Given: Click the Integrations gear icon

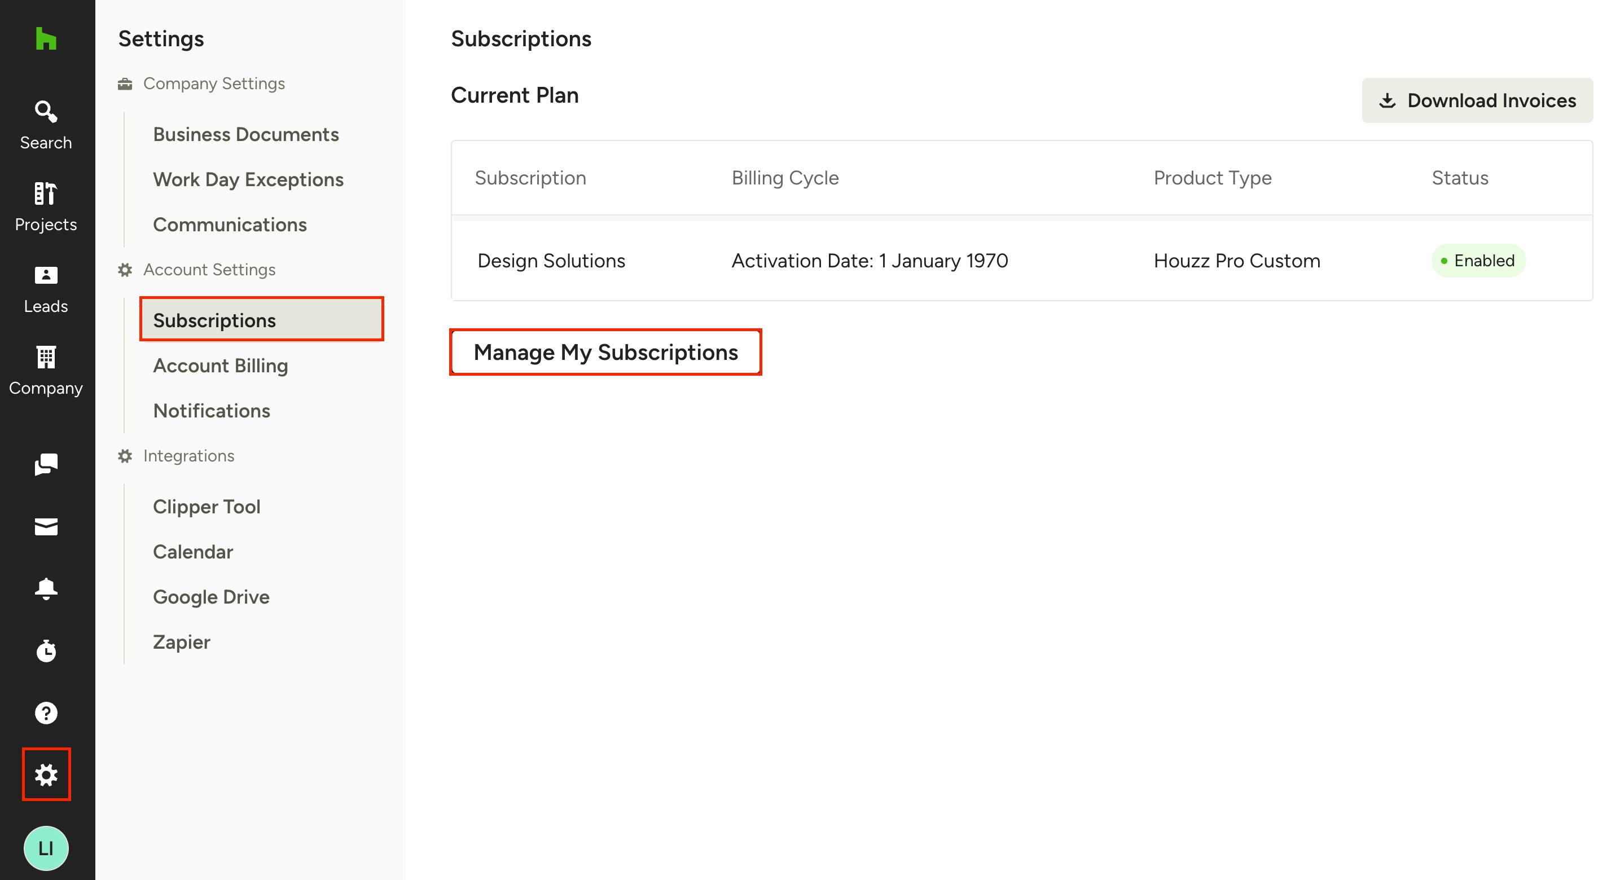Looking at the screenshot, I should click(x=125, y=456).
